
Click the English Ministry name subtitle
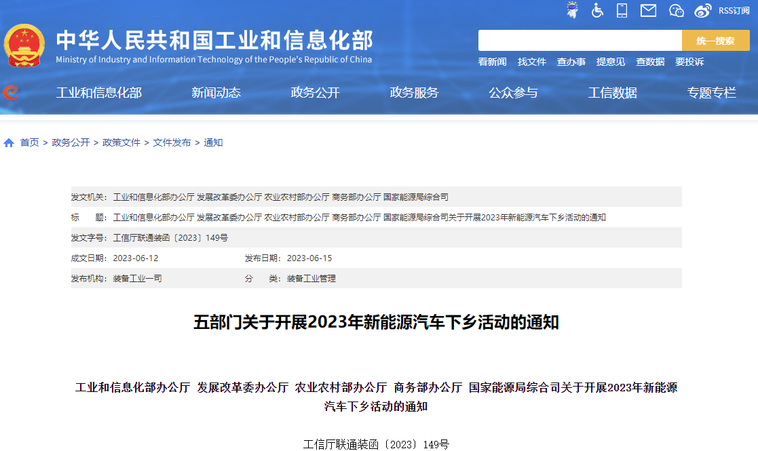pos(214,60)
